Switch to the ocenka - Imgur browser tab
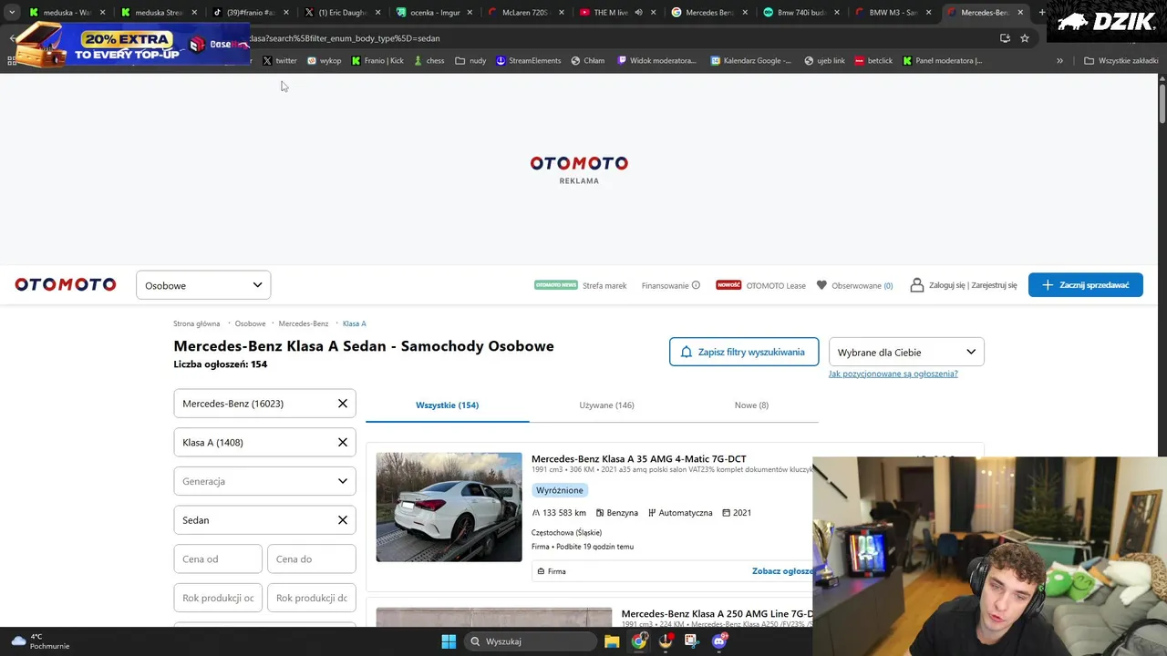The height and width of the screenshot is (656, 1167). pyautogui.click(x=434, y=13)
